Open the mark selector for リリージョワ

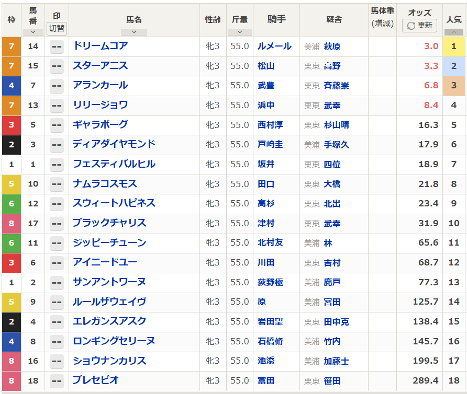click(x=57, y=106)
